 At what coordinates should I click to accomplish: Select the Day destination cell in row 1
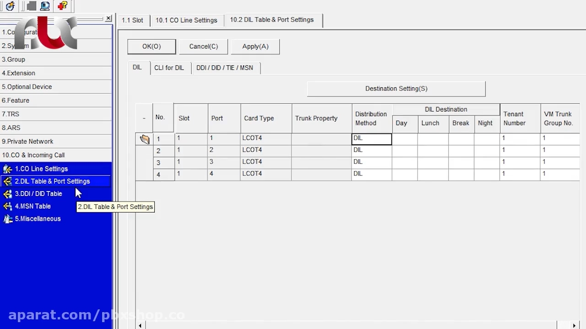pyautogui.click(x=405, y=138)
